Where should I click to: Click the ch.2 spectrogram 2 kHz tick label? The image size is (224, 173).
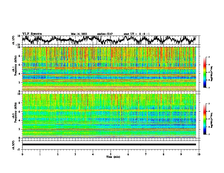[20, 129]
